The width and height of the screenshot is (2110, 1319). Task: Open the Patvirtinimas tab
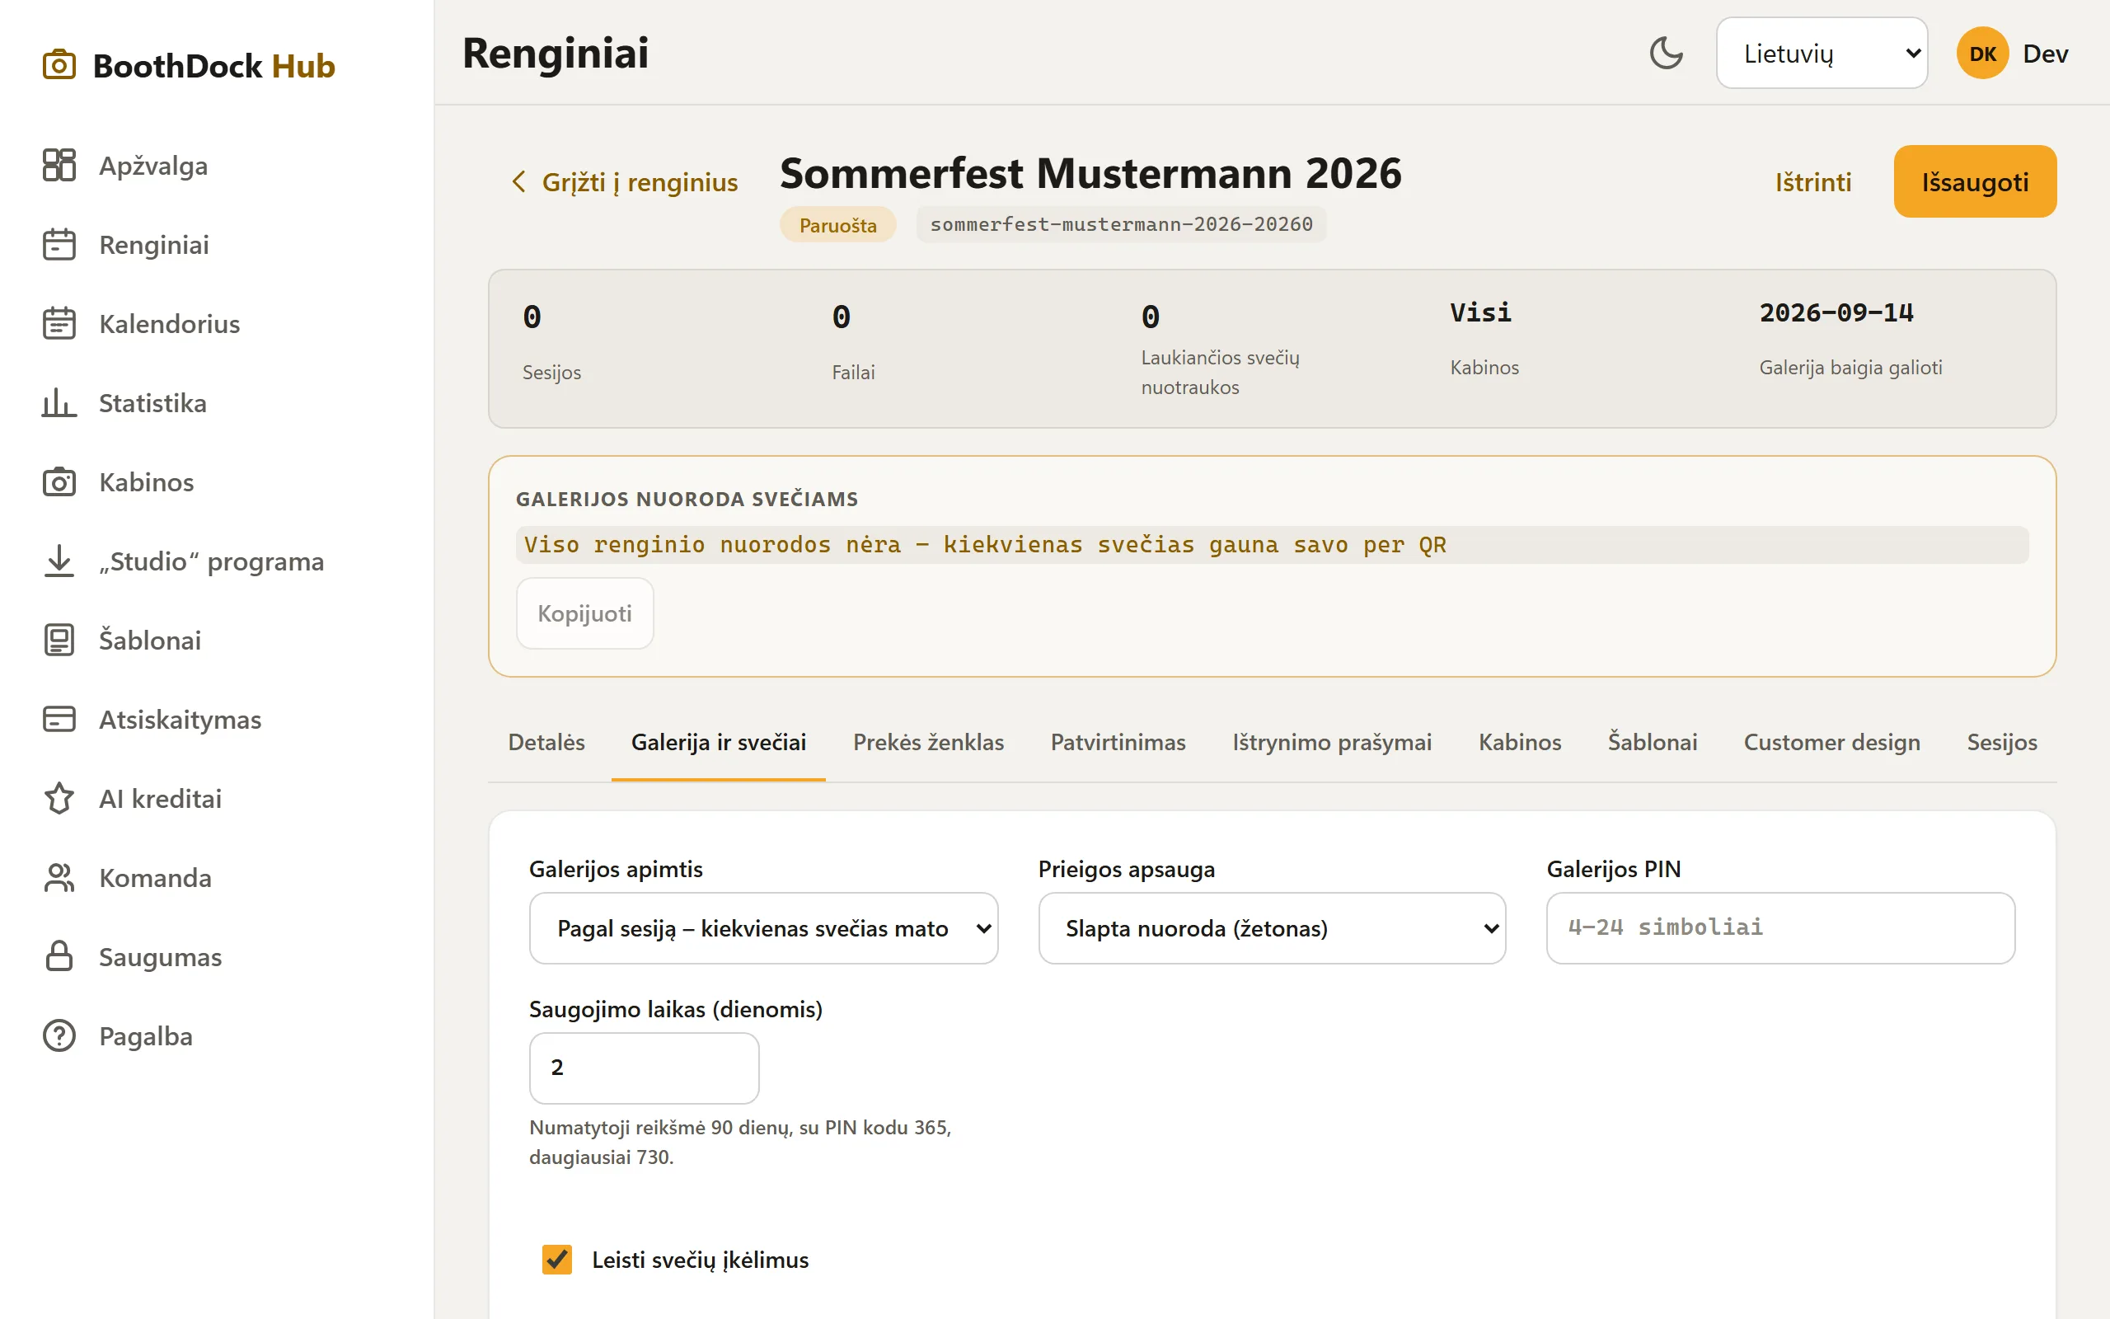[x=1118, y=743]
